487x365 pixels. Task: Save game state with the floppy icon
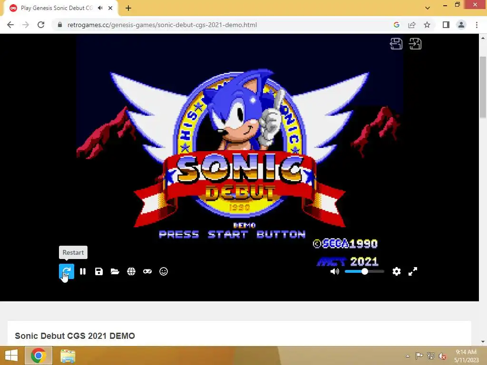[x=99, y=271]
